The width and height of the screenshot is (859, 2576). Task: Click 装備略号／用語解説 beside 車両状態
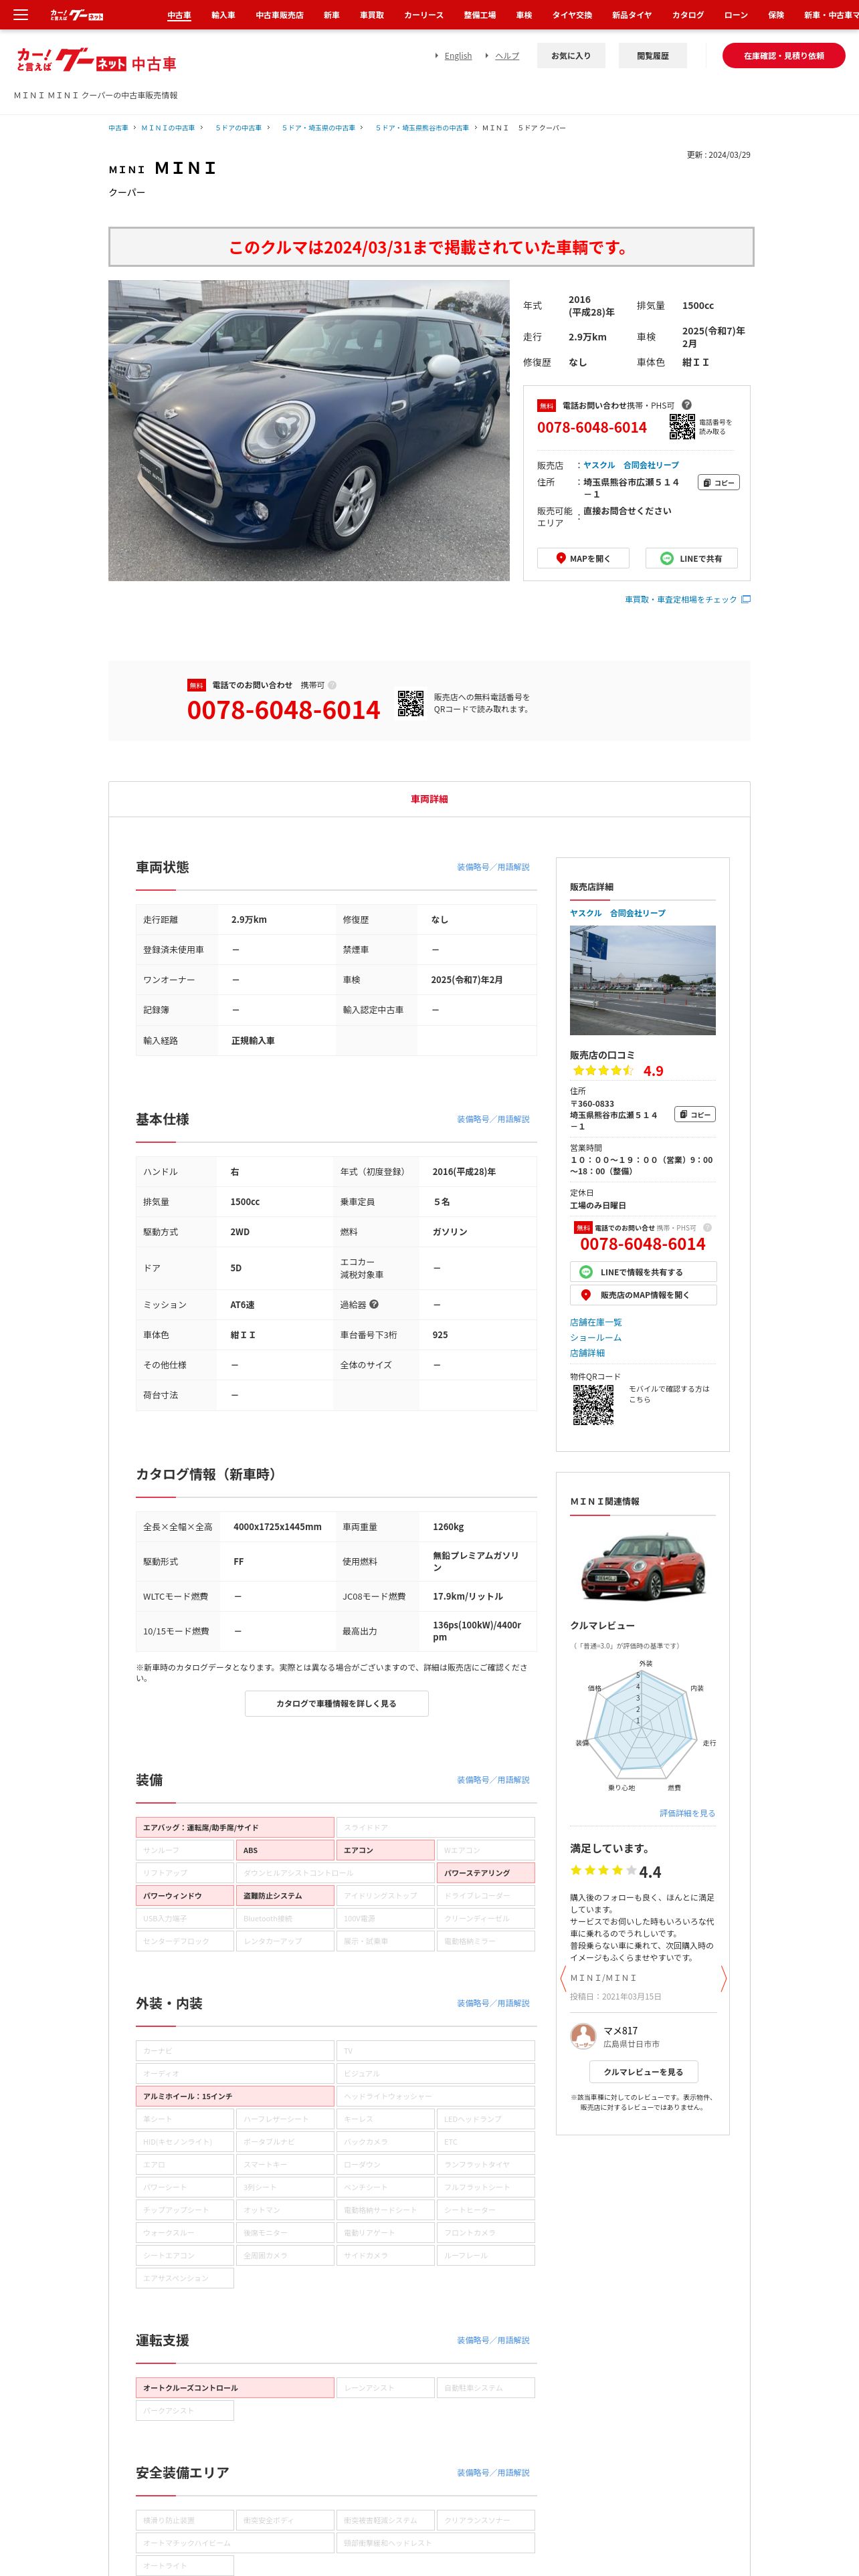(493, 867)
